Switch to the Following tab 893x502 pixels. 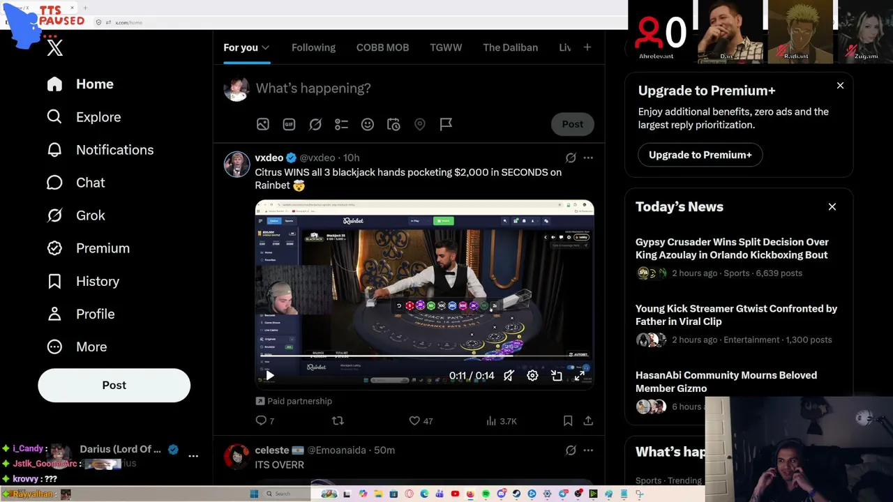click(x=313, y=47)
